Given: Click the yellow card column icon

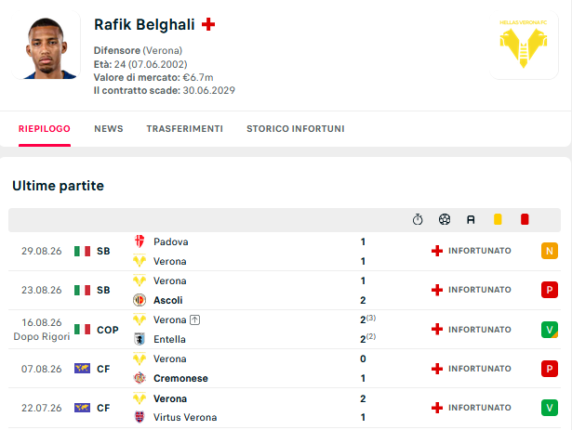Looking at the screenshot, I should point(498,219).
